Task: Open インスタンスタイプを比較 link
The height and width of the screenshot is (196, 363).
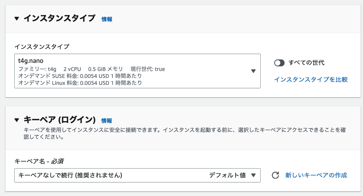Action: tap(311, 79)
